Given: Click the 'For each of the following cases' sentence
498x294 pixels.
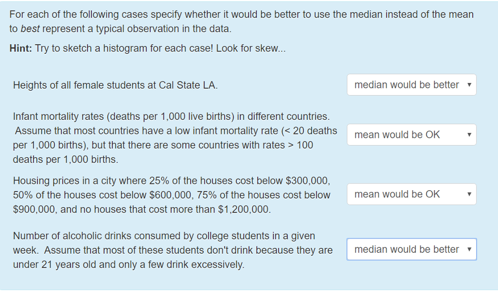Looking at the screenshot, I should click(241, 21).
